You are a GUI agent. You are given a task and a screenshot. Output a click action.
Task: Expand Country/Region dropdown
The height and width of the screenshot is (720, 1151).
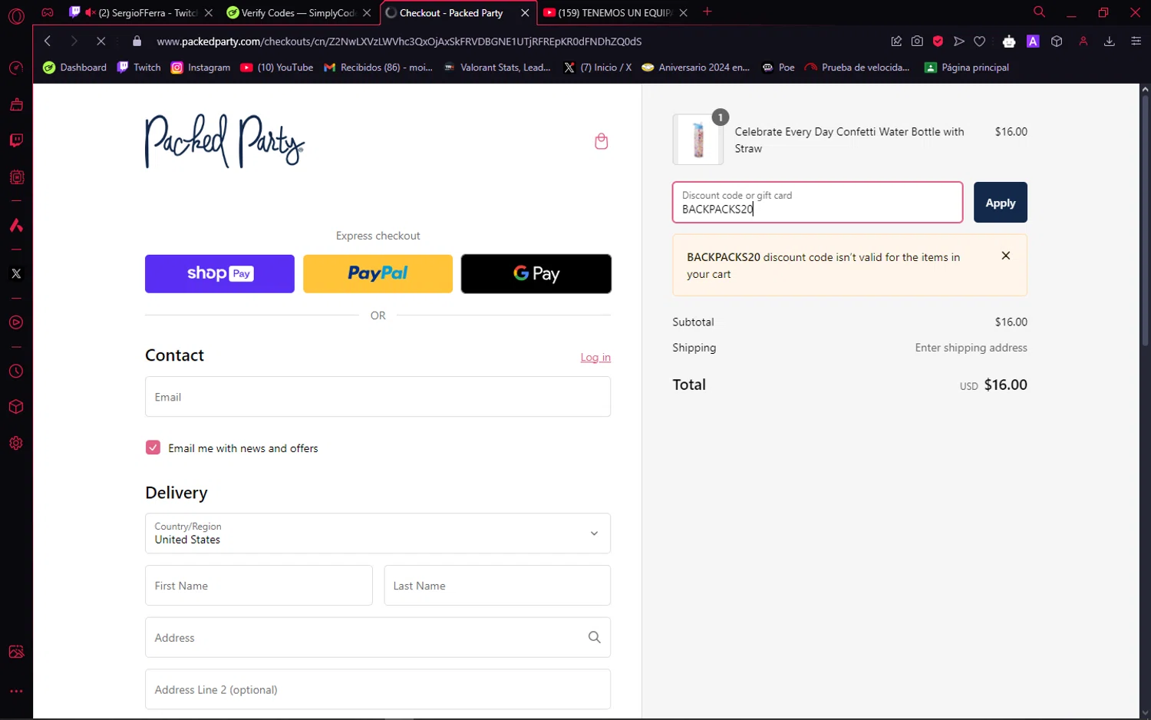click(x=378, y=533)
